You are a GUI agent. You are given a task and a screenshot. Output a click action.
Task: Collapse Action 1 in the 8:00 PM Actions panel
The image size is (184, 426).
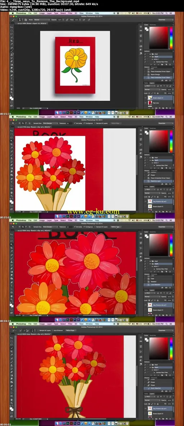click(152, 59)
